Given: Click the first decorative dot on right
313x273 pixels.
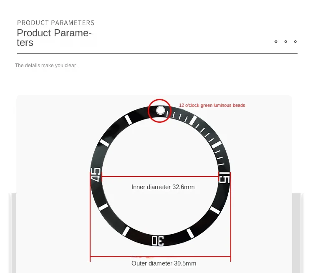Looking at the screenshot, I should 276,42.
